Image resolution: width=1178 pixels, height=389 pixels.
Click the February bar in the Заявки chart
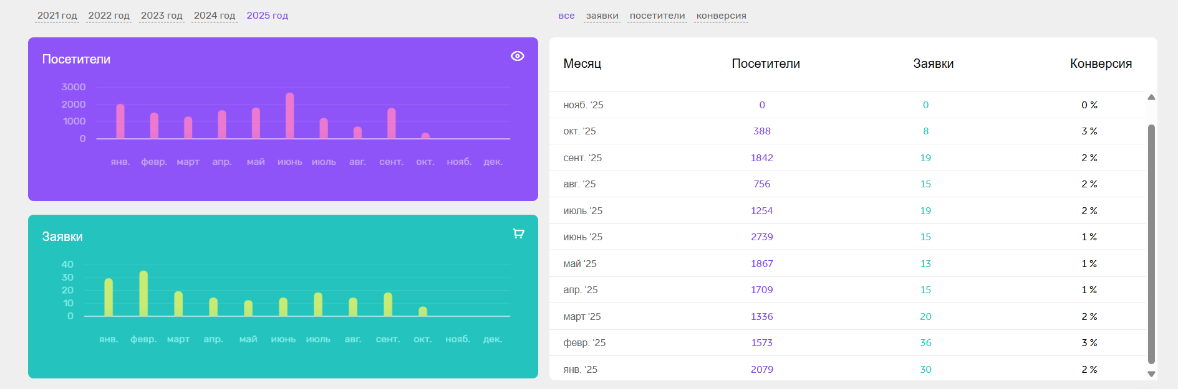pos(143,294)
